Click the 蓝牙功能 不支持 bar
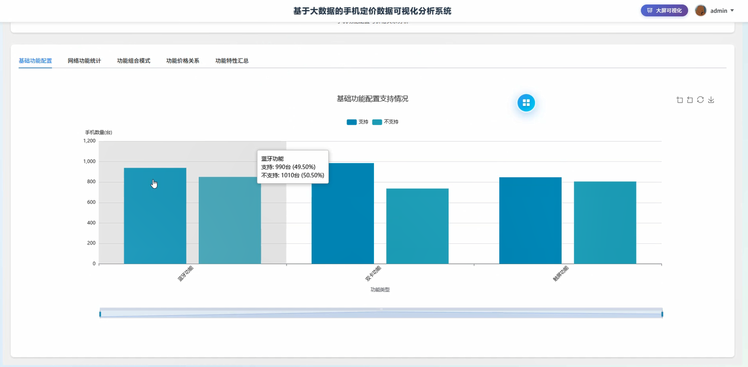Screen dimensions: 748x367 click(230, 220)
